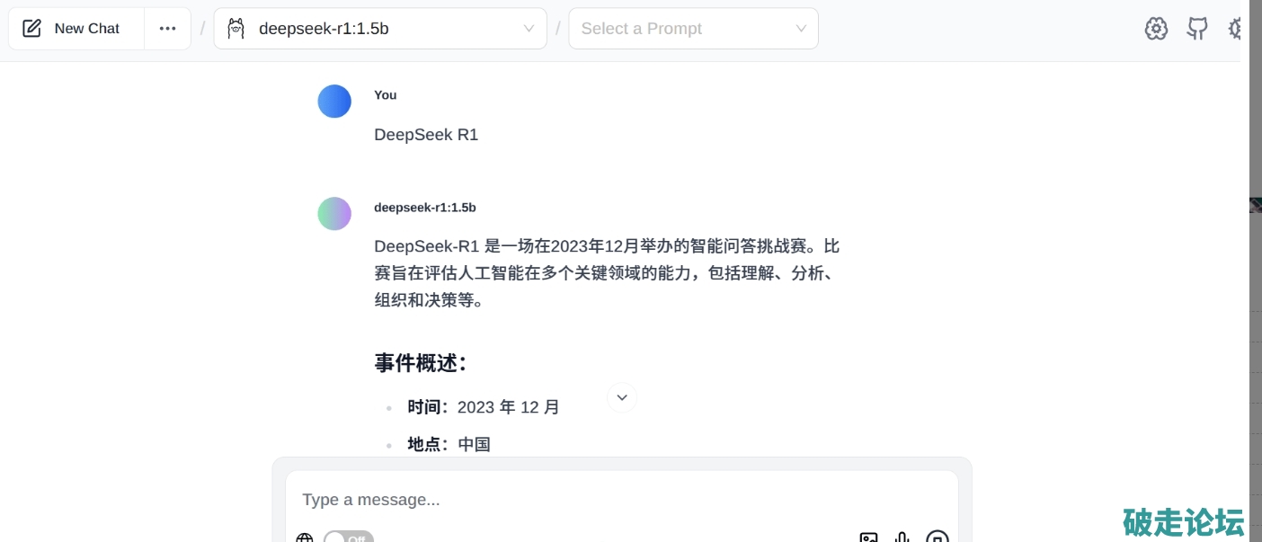The height and width of the screenshot is (542, 1262).
Task: Open the brain model settings icon
Action: coord(1156,29)
